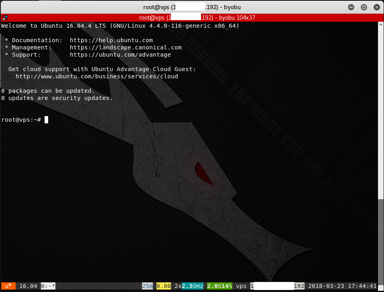
Task: Open the https://landscape.canonical.com management link
Action: tap(126, 47)
